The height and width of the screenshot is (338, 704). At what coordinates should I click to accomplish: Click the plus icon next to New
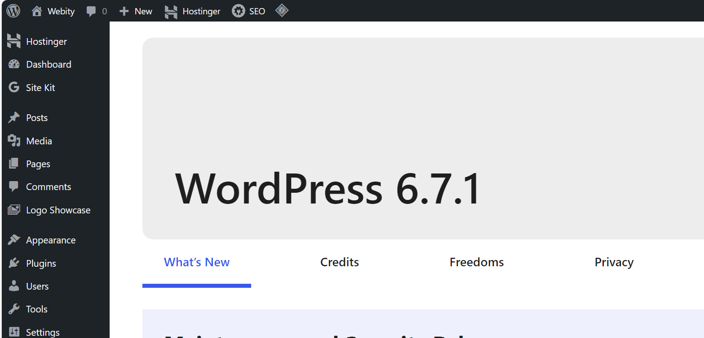tap(124, 11)
